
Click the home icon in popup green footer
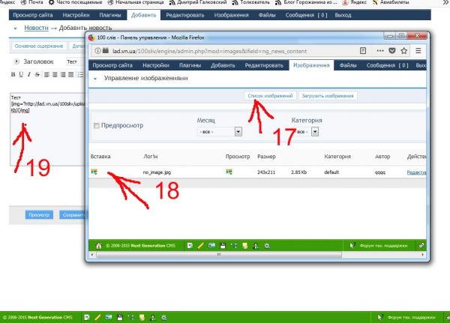99,246
